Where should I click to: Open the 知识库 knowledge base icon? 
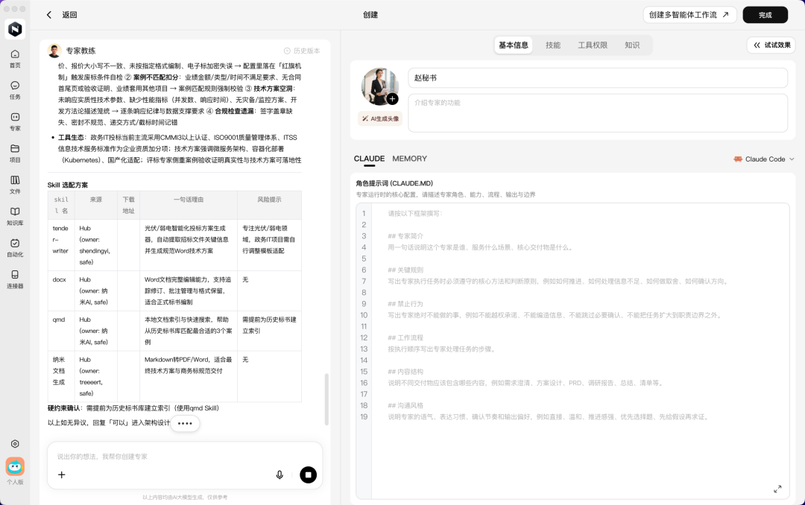coord(15,216)
